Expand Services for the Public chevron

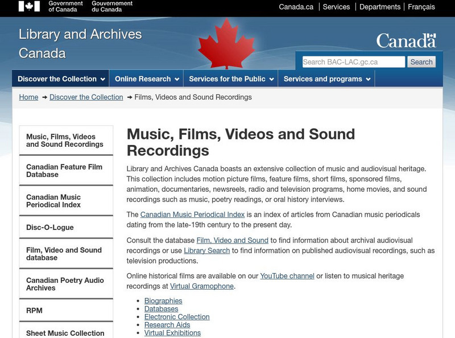(272, 79)
